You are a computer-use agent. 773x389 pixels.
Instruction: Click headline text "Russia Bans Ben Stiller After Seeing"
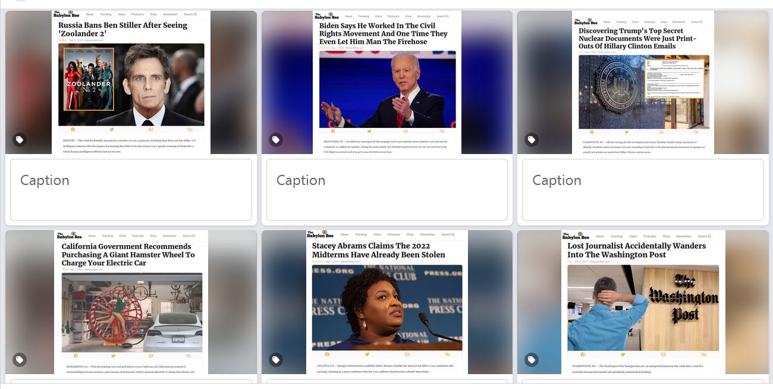click(122, 26)
